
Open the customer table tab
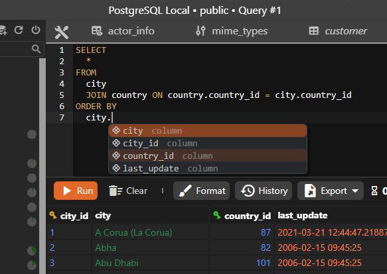[338, 31]
